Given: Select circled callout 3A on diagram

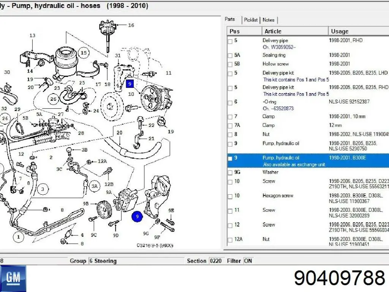Looking at the screenshot, I should pyautogui.click(x=95, y=186).
